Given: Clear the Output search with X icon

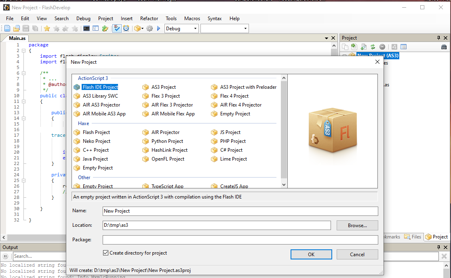Looking at the screenshot, I should [x=444, y=256].
